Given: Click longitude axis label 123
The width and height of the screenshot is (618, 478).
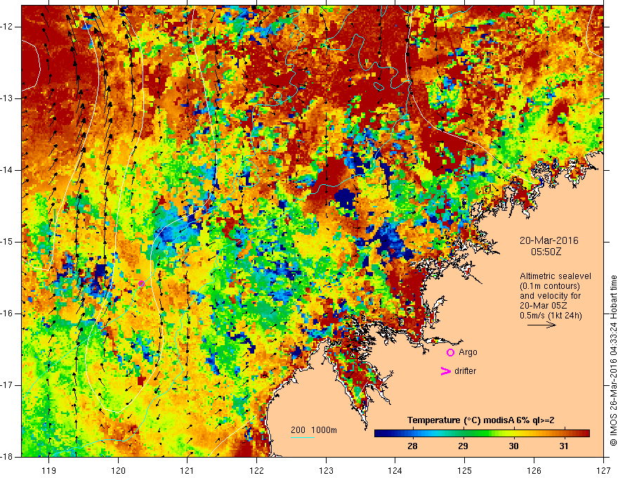Looking at the screenshot, I should (x=326, y=470).
